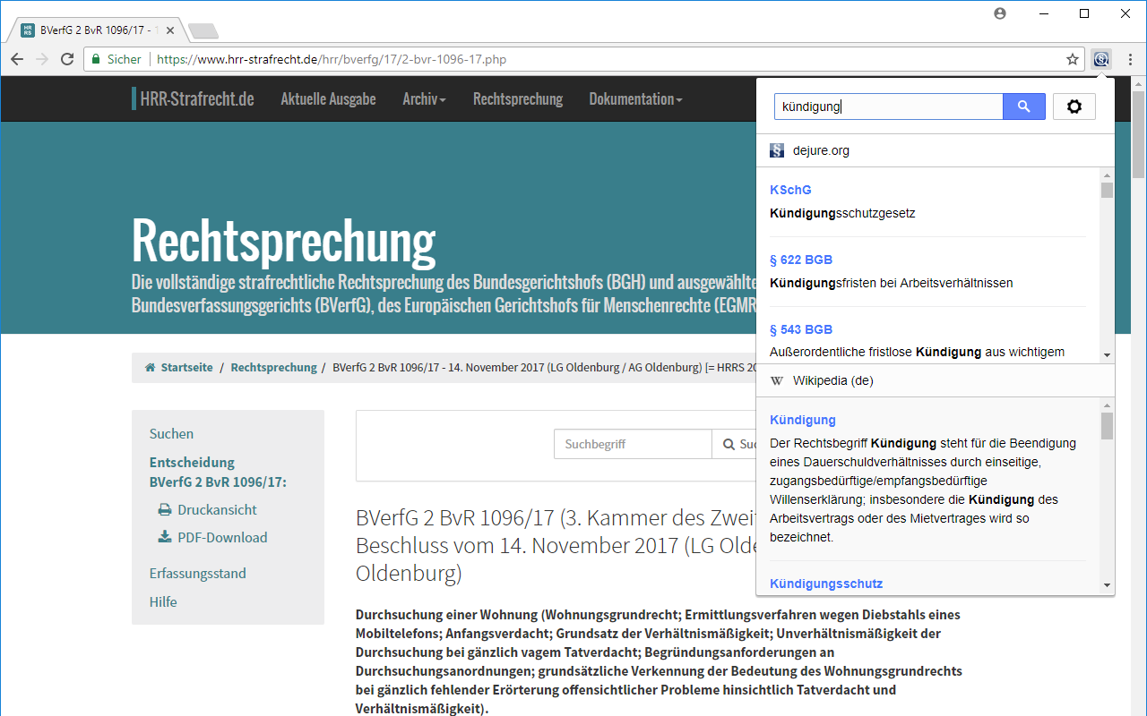Go to Rechtsprechung in breadcrumb
Screen dimensions: 1147x716
tap(274, 368)
